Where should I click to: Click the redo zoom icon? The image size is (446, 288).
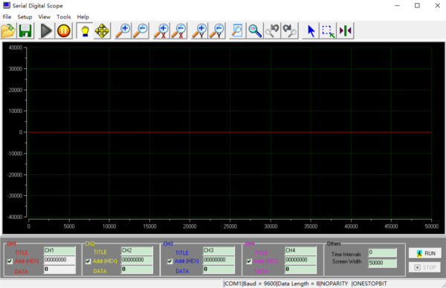pos(290,30)
